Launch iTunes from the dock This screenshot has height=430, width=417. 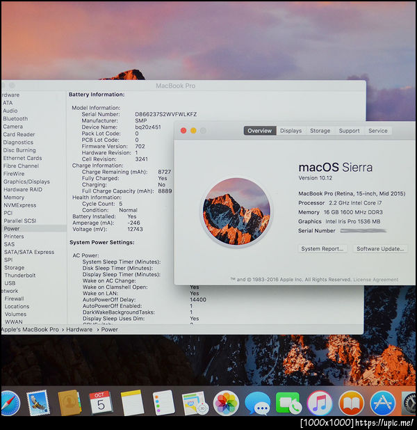point(320,403)
